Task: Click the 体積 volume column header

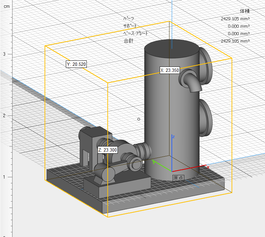Action: tap(244, 11)
